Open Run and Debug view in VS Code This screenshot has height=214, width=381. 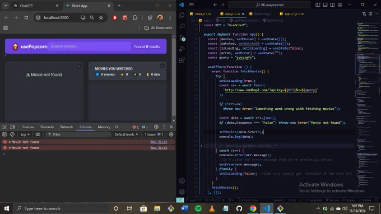point(182,49)
